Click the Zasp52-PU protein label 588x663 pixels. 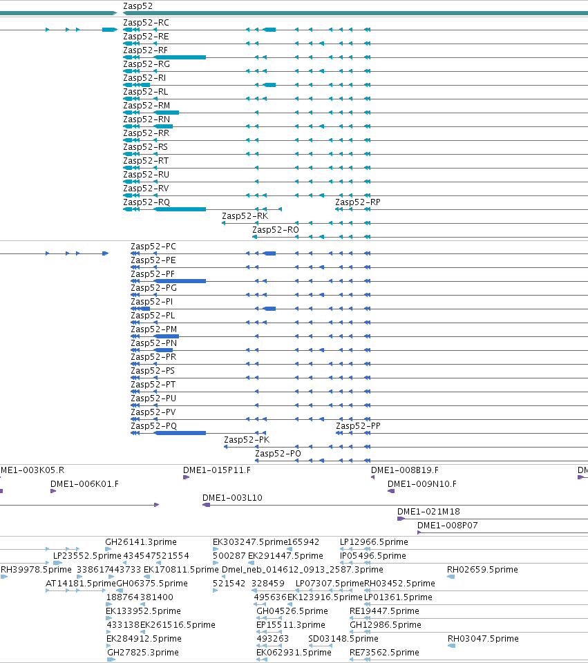(153, 398)
